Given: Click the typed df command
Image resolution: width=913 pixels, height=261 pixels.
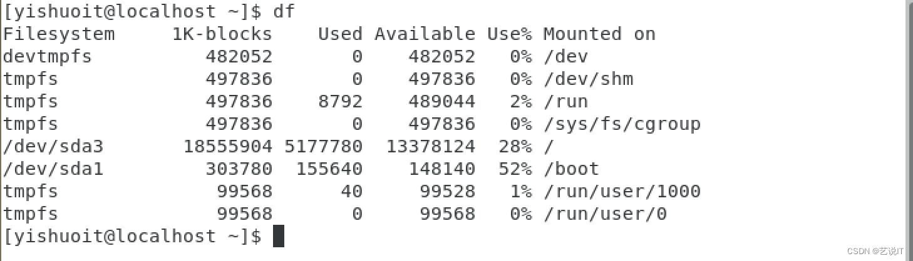Looking at the screenshot, I should [x=284, y=11].
